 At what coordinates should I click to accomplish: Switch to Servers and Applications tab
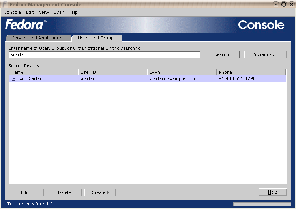39,38
